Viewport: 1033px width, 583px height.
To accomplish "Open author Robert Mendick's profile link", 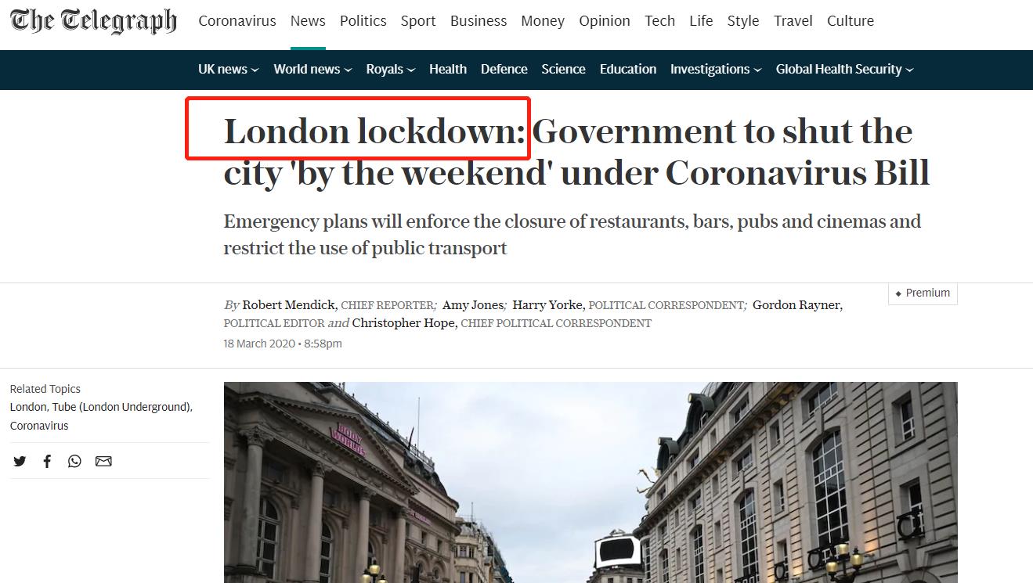I will (x=289, y=305).
